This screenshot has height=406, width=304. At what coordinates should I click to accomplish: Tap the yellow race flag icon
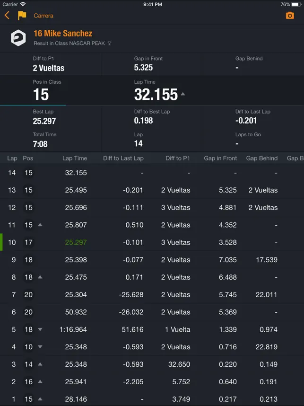[22, 15]
